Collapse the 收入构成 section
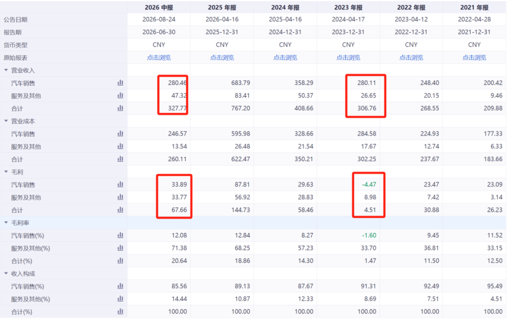The width and height of the screenshot is (511, 322). click(x=6, y=273)
